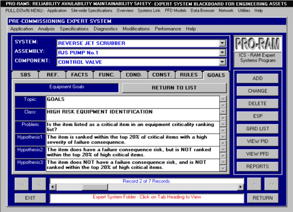293x212 pixels.
Task: Open the Specifications menu
Action: (74, 29)
